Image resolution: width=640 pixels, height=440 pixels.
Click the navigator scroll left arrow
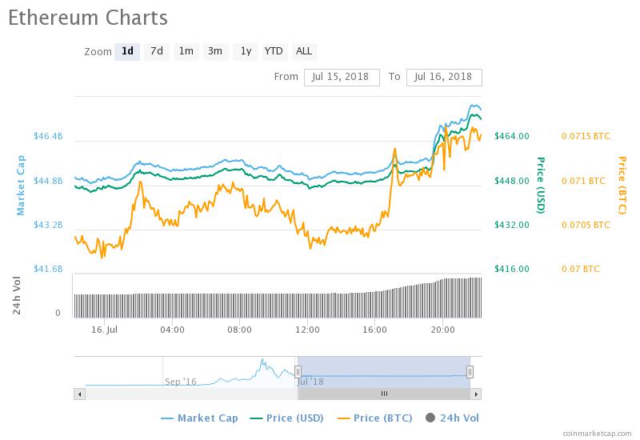coord(79,394)
